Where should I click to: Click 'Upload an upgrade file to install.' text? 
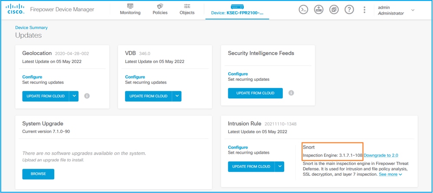(53, 160)
